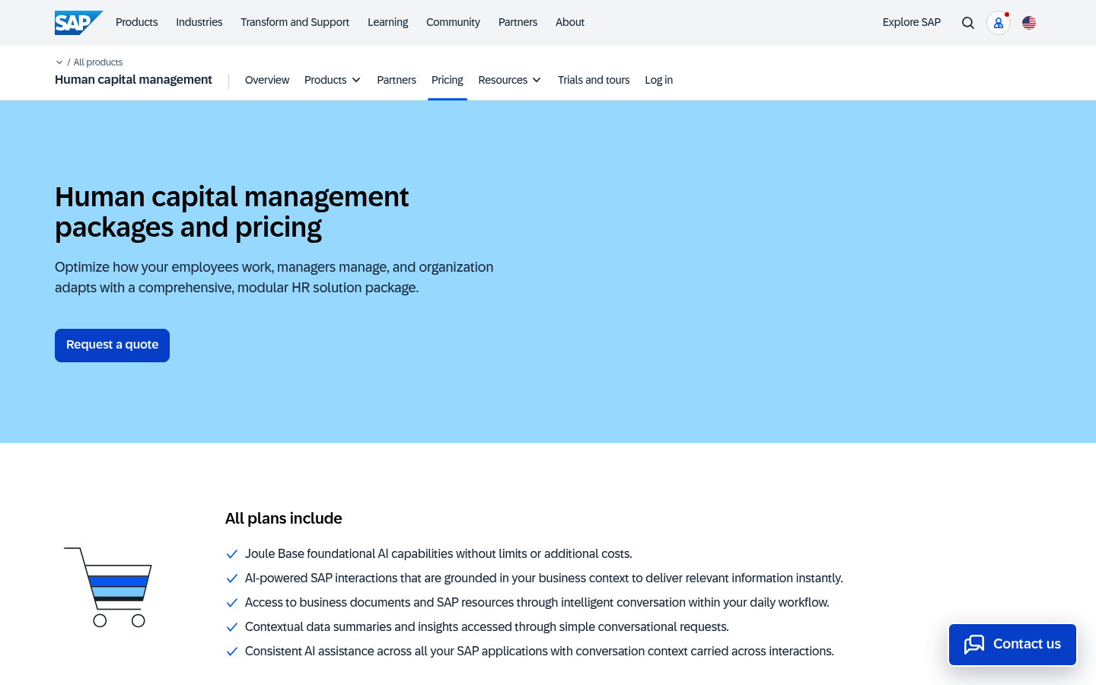This screenshot has width=1096, height=685.
Task: Click the AI-powered SAP interactions line
Action: (x=544, y=578)
